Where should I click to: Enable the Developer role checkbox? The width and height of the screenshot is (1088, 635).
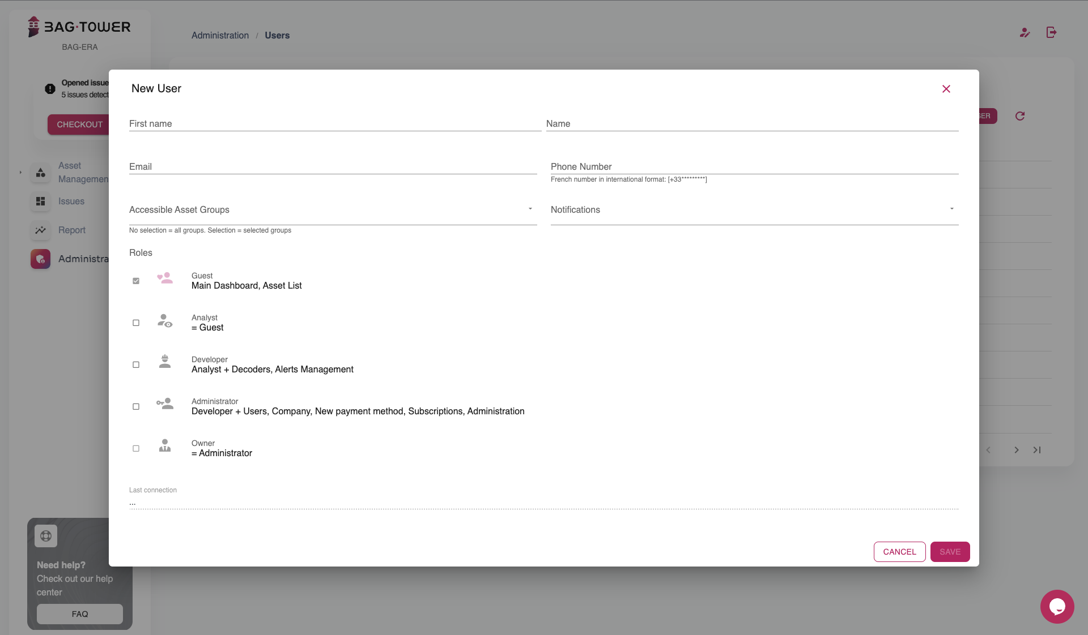point(136,364)
